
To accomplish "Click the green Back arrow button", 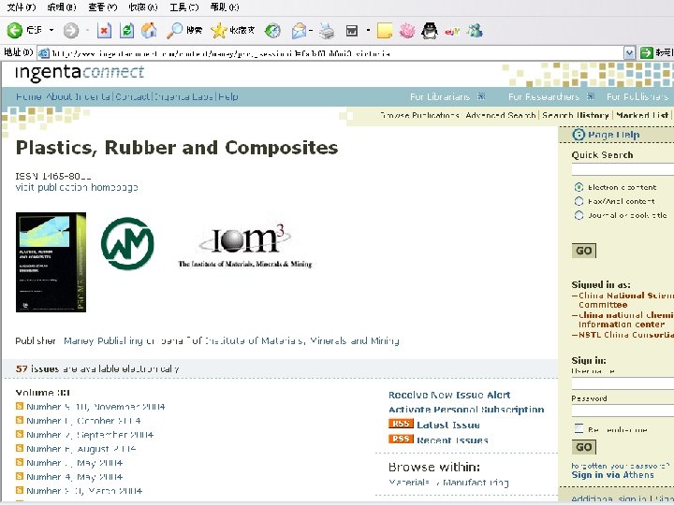I will 15,31.
